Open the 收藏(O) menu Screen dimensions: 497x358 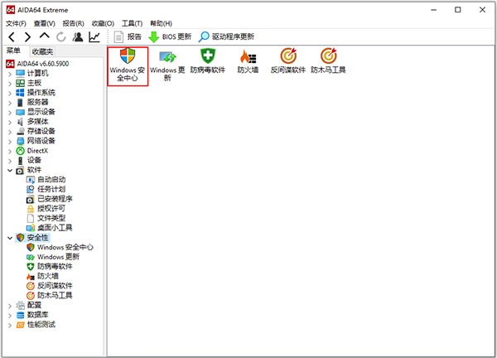pyautogui.click(x=103, y=23)
